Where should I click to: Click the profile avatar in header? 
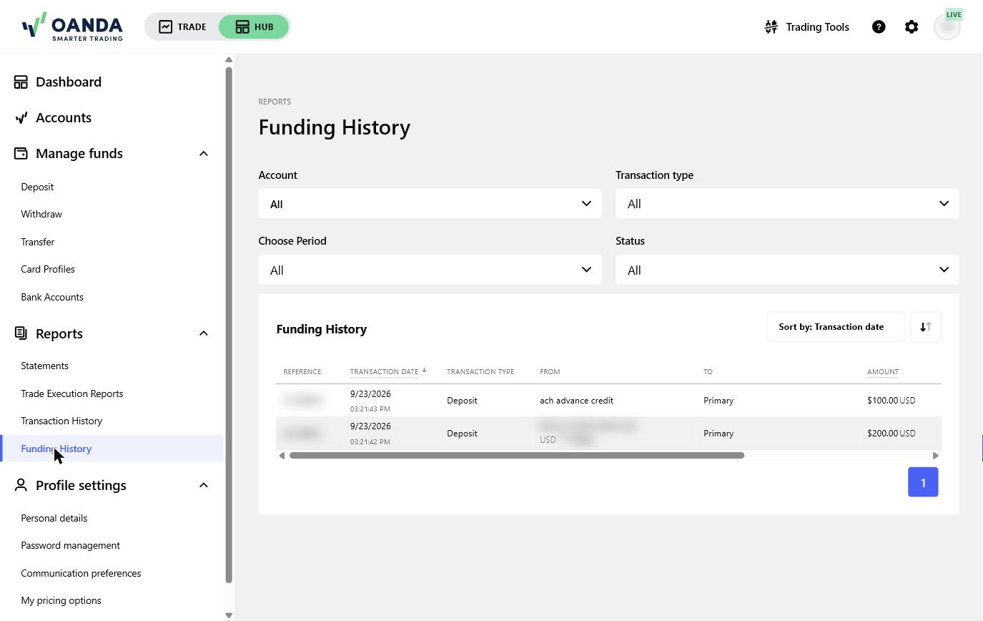tap(947, 26)
